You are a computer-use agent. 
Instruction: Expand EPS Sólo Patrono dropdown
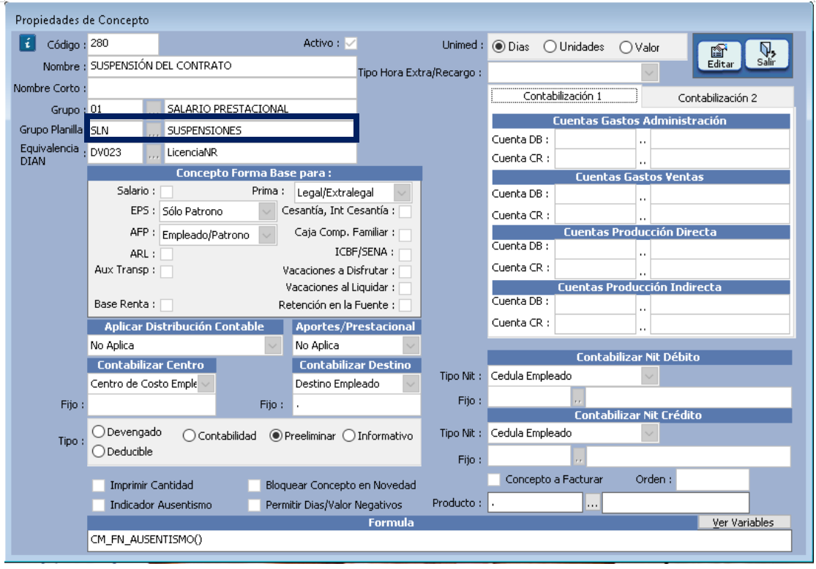[266, 211]
